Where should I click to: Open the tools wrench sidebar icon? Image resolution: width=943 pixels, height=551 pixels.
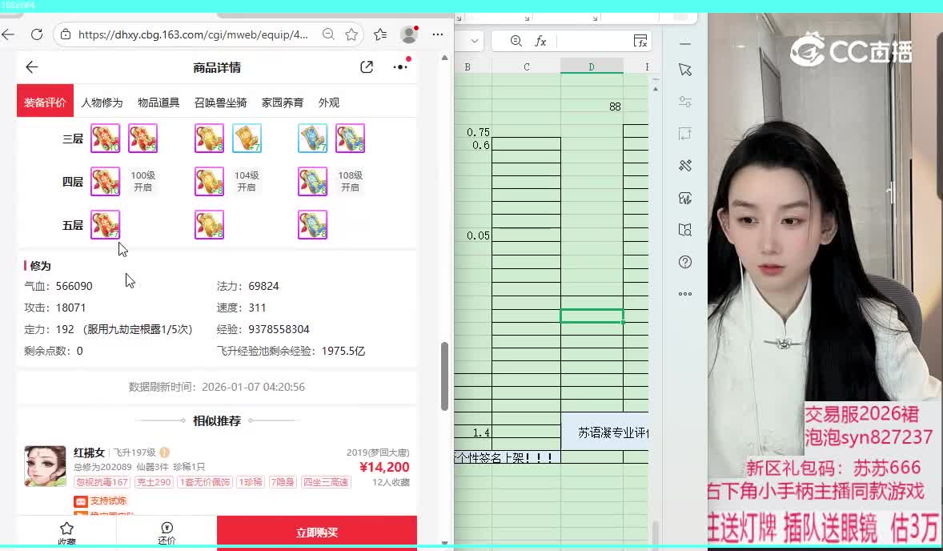click(x=685, y=166)
